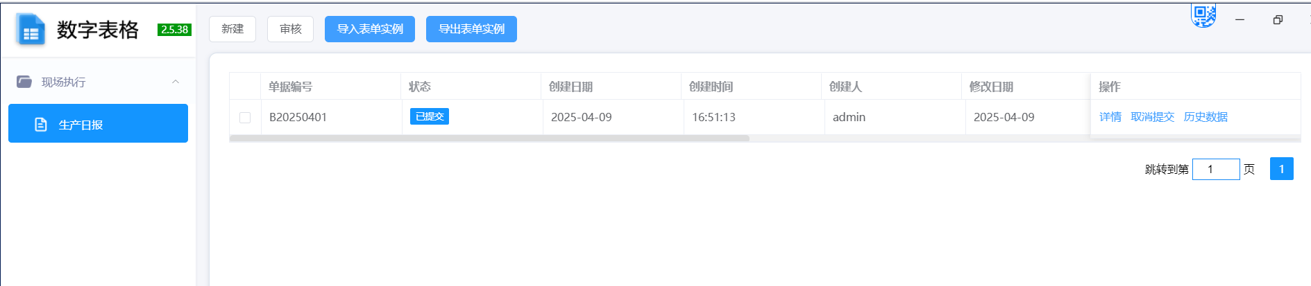
Task: Click the 数字表格 app logo icon
Action: [x=30, y=29]
